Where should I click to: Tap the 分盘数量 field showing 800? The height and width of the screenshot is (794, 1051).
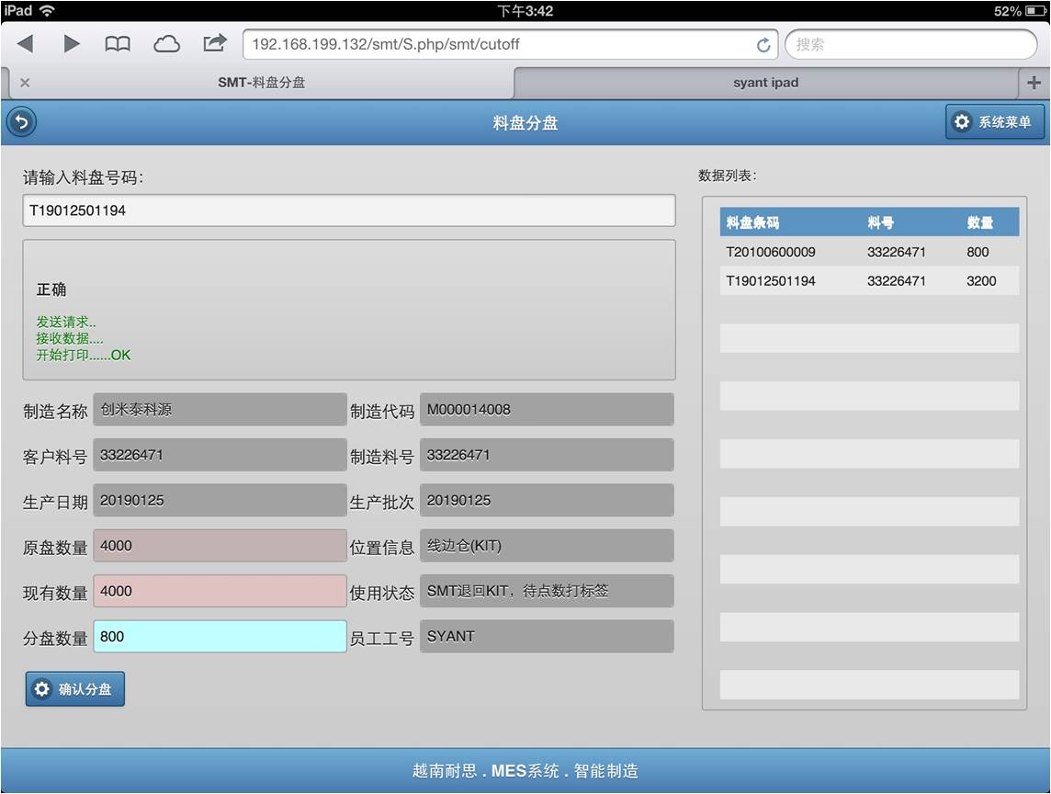tap(220, 637)
